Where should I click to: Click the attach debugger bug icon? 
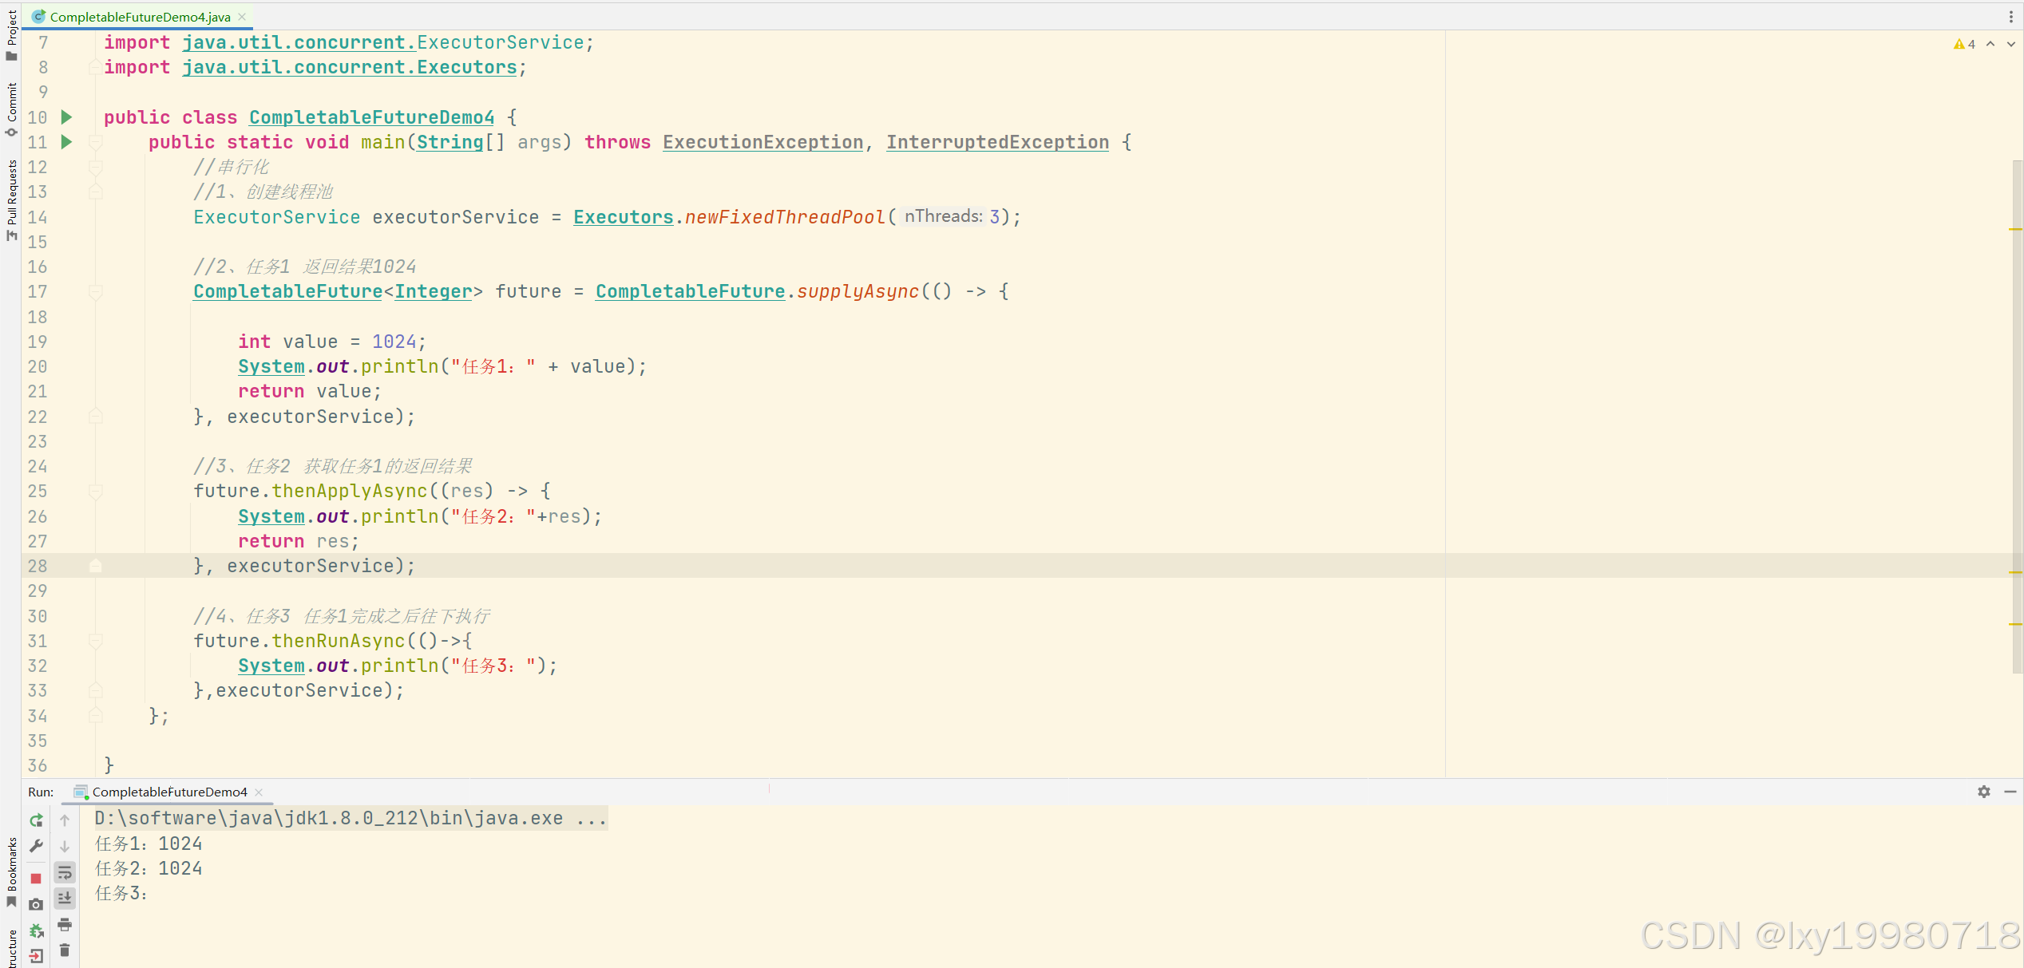tap(36, 930)
